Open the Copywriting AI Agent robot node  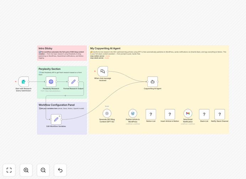point(153,82)
